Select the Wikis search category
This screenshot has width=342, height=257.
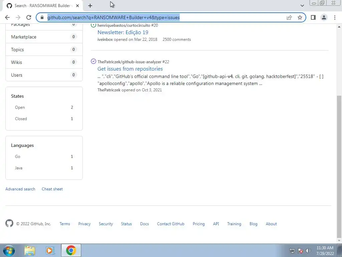tap(44, 62)
